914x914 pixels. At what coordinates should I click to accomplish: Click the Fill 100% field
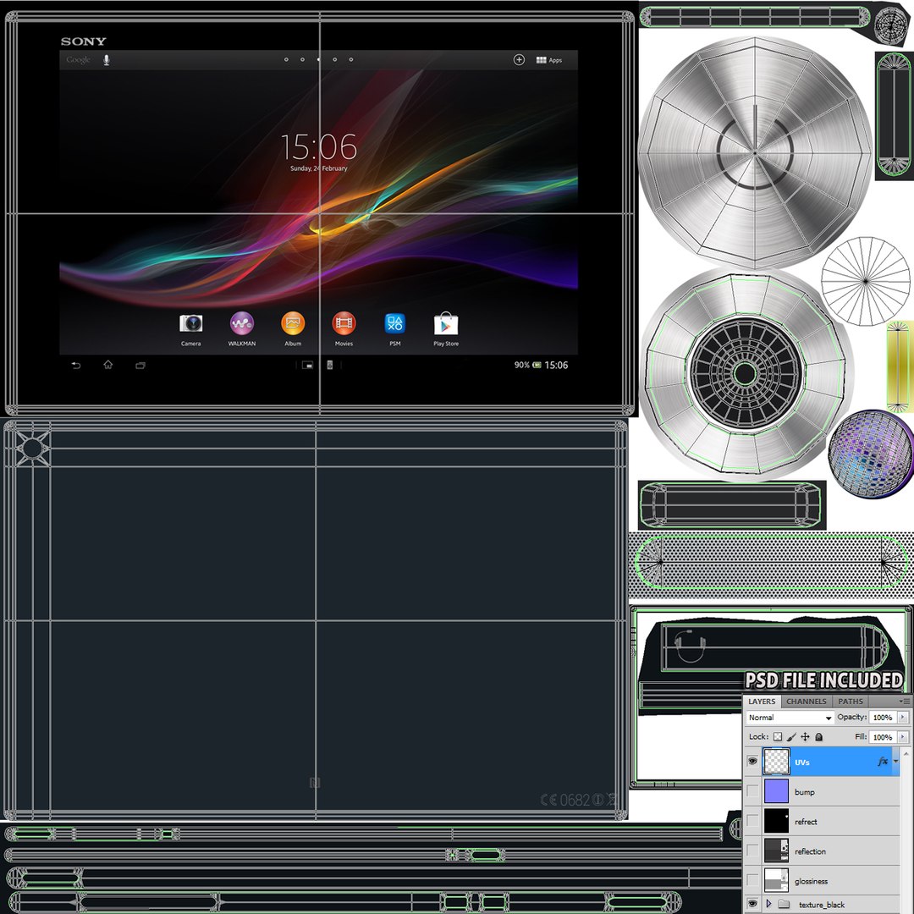click(883, 737)
